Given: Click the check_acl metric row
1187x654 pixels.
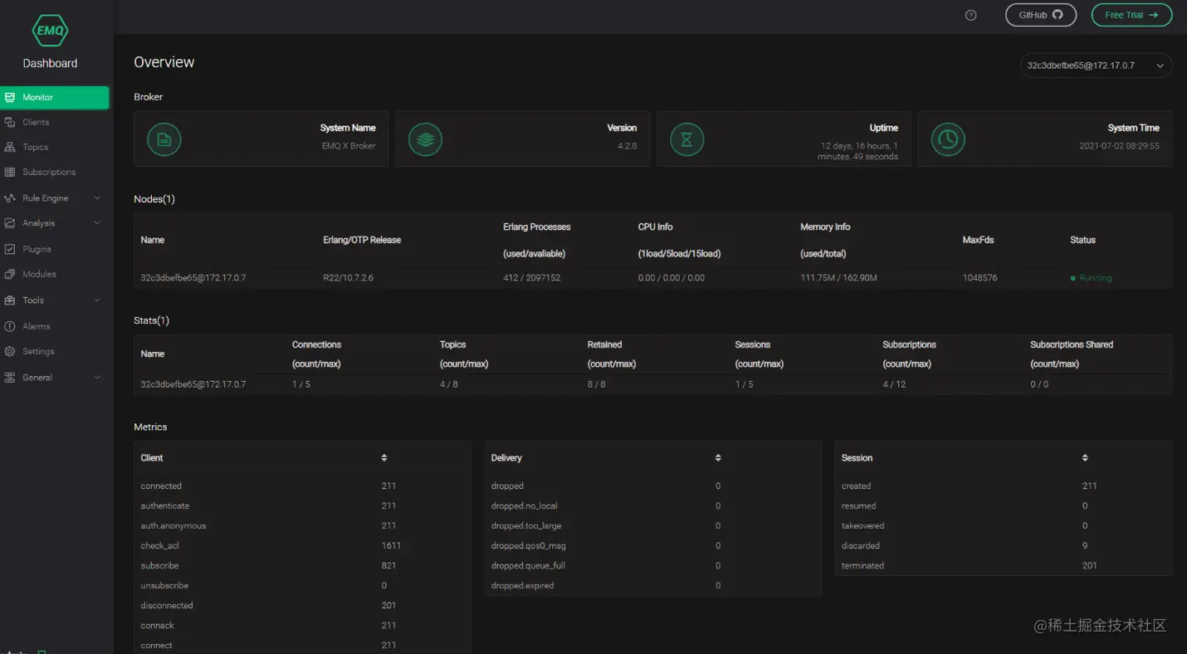Looking at the screenshot, I should tap(302, 545).
